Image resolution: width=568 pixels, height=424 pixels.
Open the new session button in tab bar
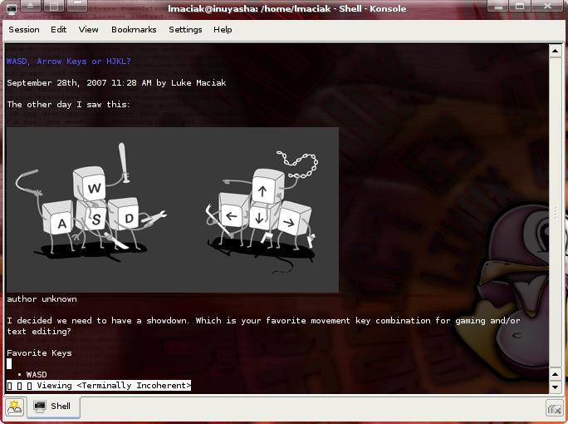[14, 407]
